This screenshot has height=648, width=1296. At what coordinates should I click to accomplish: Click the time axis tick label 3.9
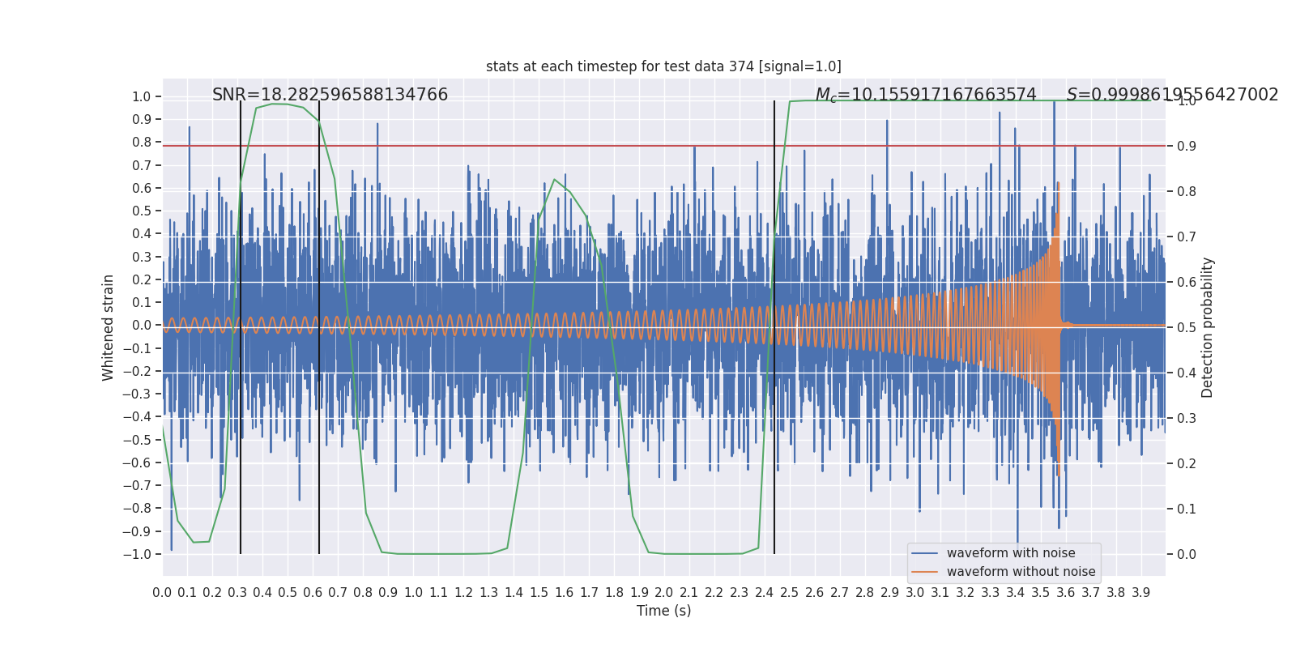(1141, 593)
